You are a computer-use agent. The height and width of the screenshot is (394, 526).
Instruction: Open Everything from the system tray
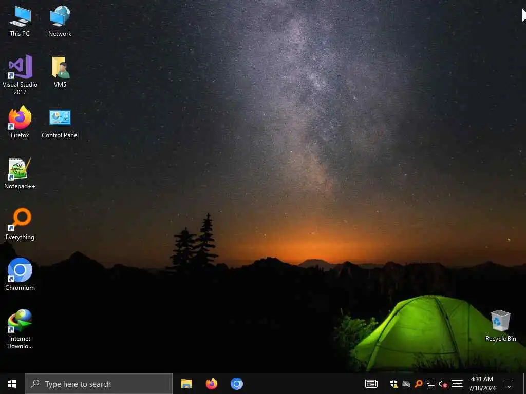tap(418, 384)
